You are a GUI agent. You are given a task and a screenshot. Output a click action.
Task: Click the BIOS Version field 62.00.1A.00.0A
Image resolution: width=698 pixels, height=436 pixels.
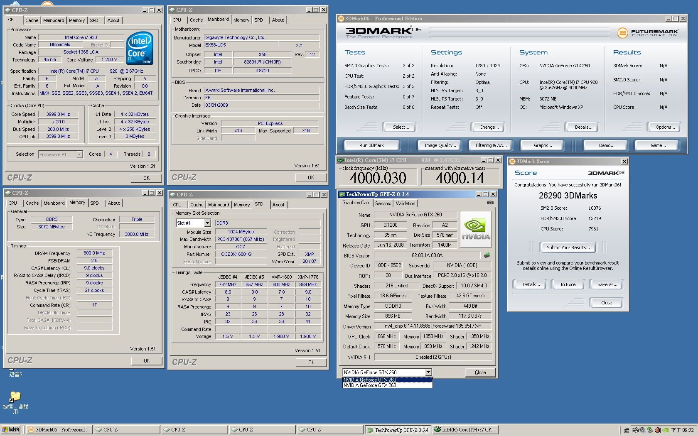pyautogui.click(x=427, y=255)
